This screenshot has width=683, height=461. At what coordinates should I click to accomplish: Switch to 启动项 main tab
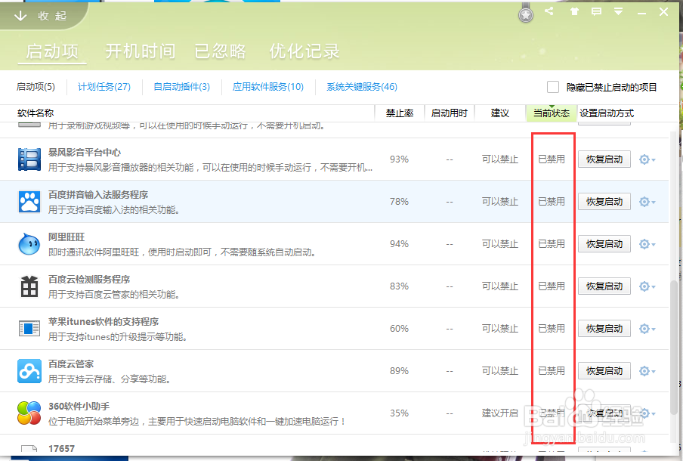coord(52,51)
